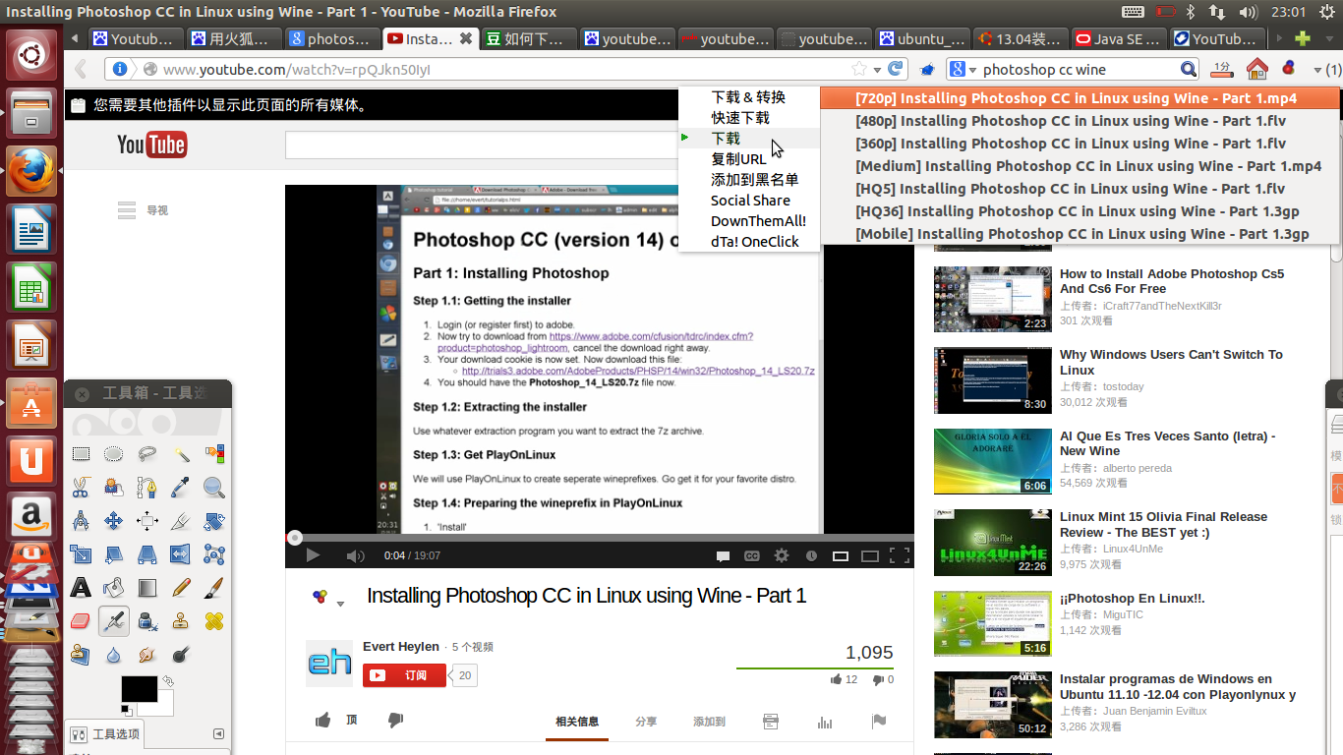Select the Zoom magnifier tool in GIMP
Screen dimensions: 1343x755
tap(214, 488)
